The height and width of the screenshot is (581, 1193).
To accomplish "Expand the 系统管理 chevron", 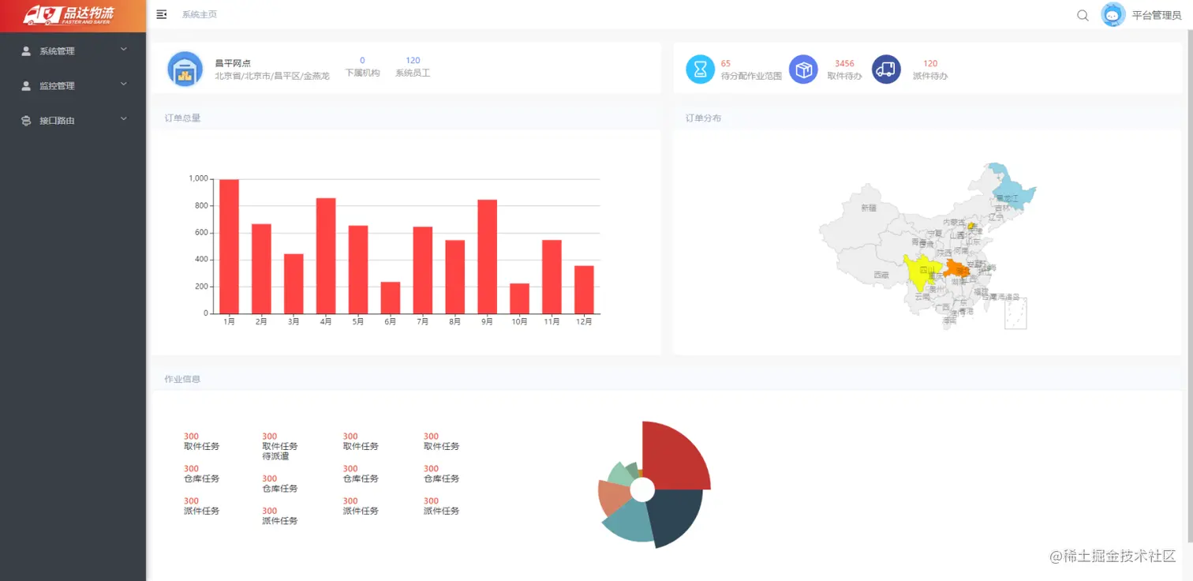I will pos(124,50).
